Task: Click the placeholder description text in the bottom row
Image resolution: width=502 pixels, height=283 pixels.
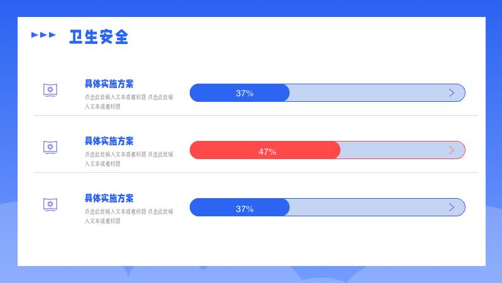Action: tap(129, 216)
